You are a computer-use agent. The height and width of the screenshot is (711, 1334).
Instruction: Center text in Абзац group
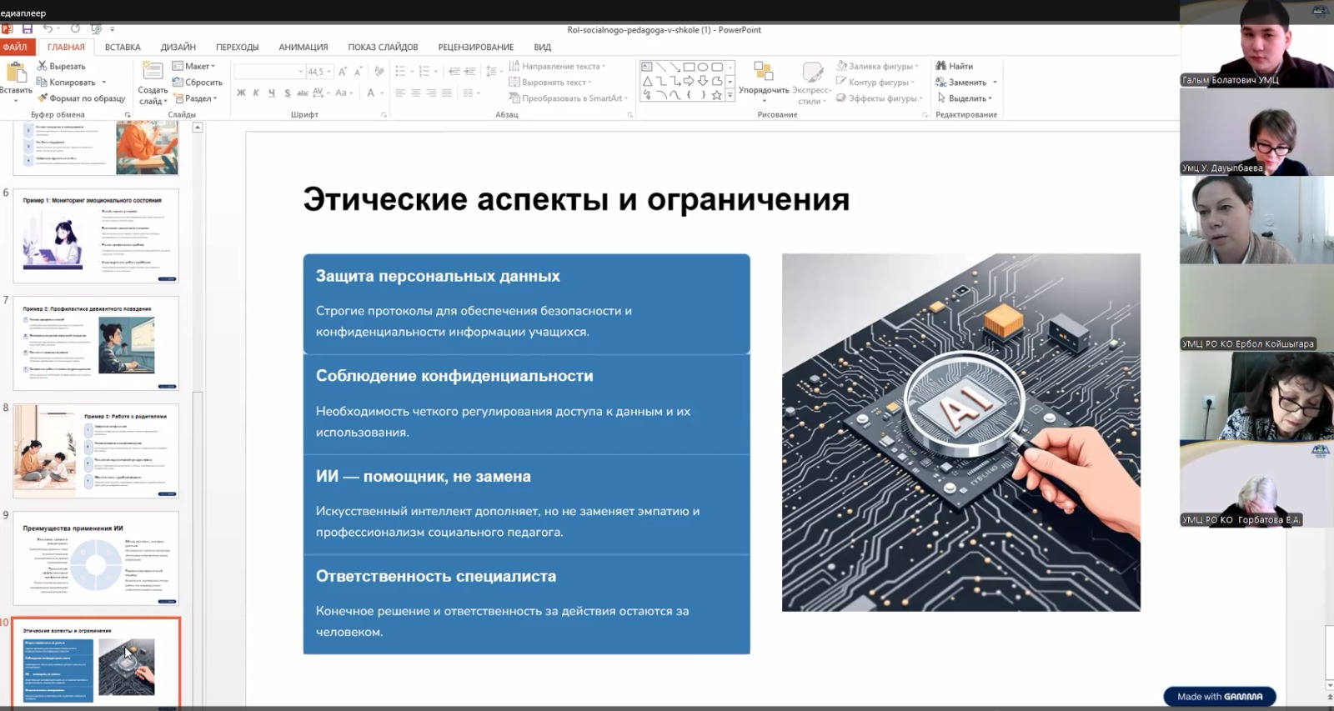(x=416, y=93)
